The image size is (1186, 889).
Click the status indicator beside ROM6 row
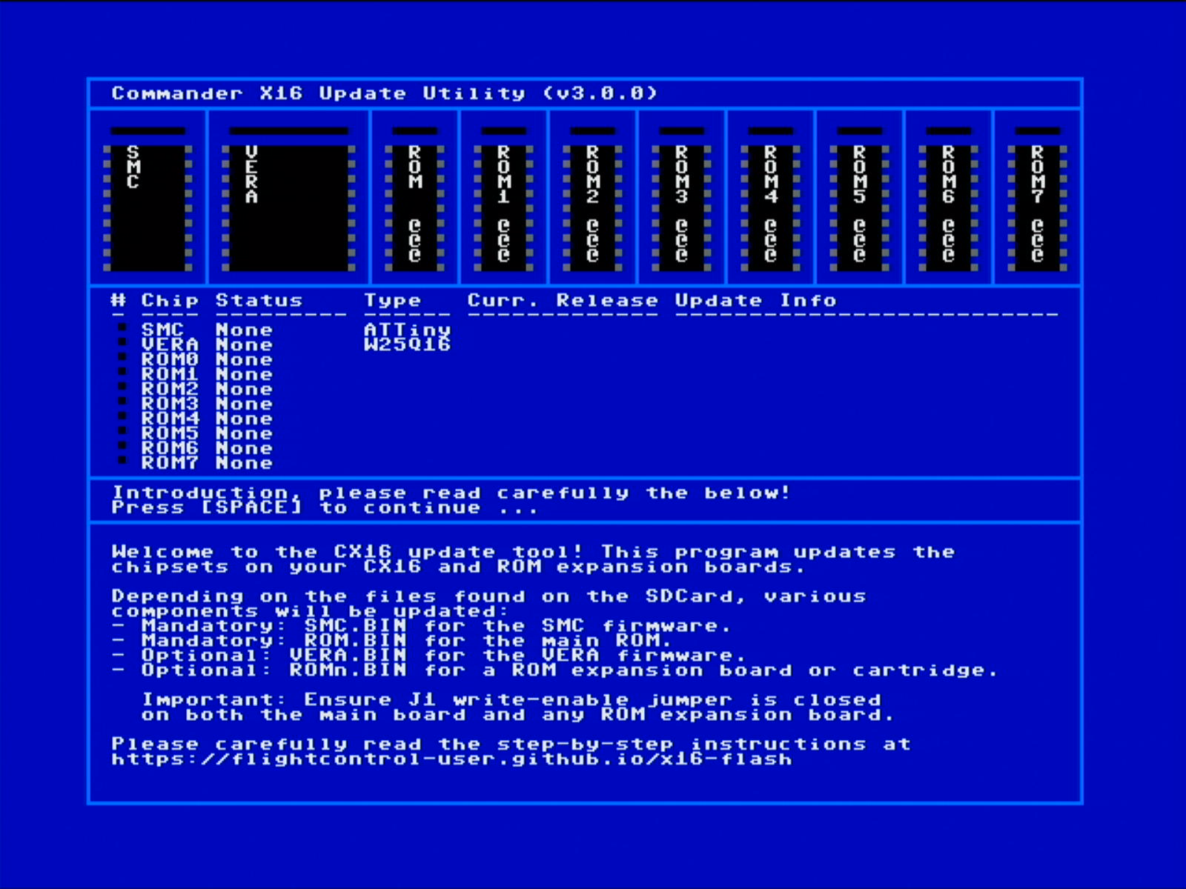click(122, 446)
